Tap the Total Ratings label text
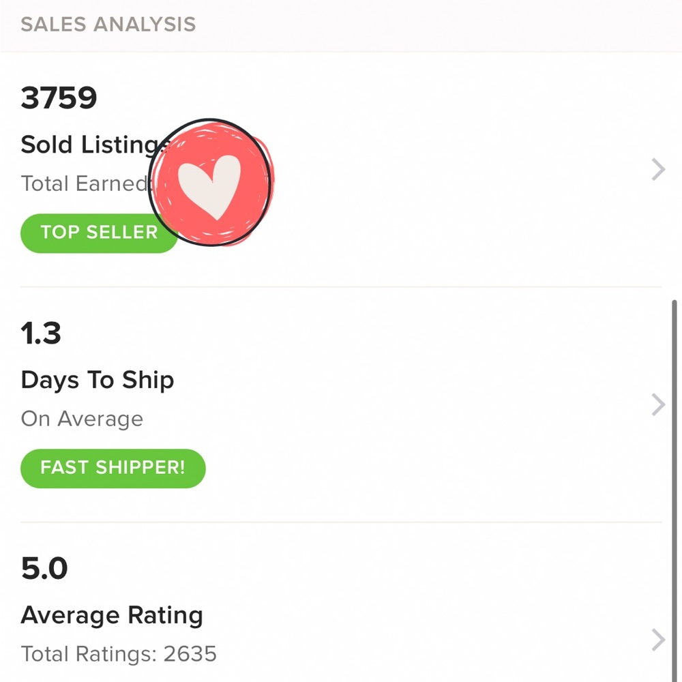This screenshot has width=682, height=682. pos(89,655)
